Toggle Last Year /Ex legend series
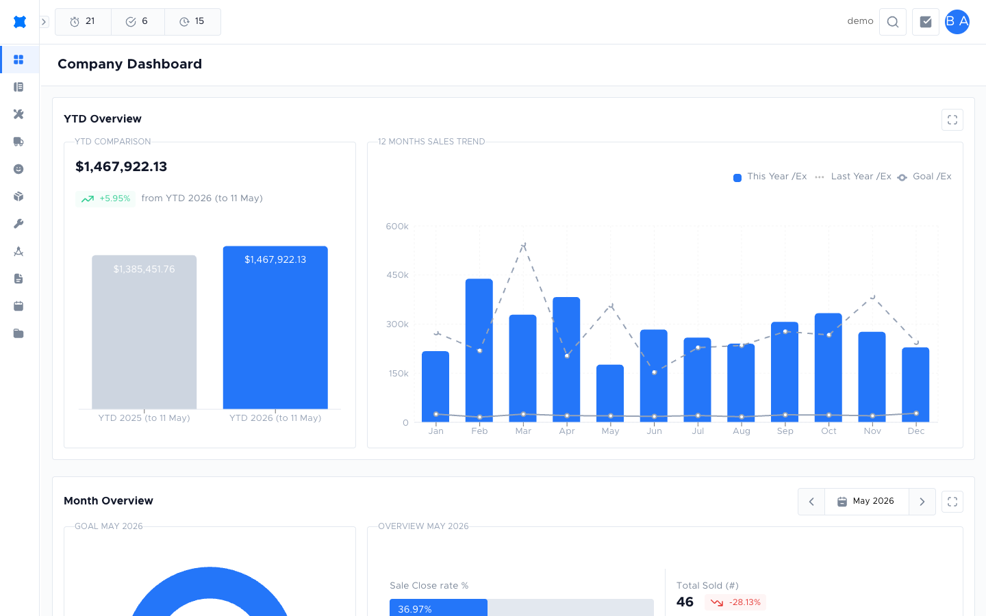This screenshot has width=986, height=616. (853, 177)
